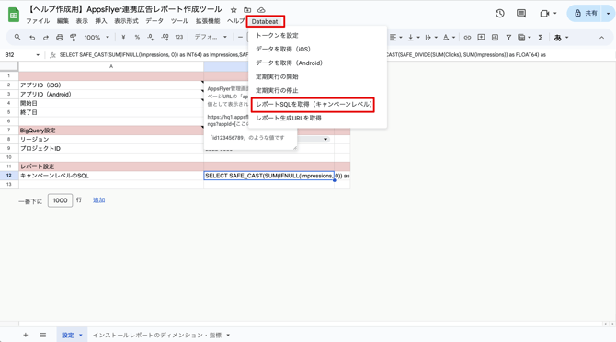616x342 pixels.
Task: Click the functions sigma icon
Action: point(541,38)
